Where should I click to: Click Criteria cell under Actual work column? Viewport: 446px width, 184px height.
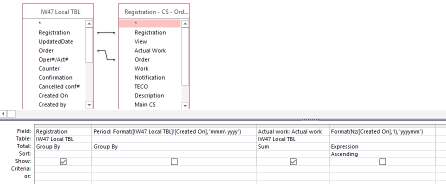coord(293,169)
